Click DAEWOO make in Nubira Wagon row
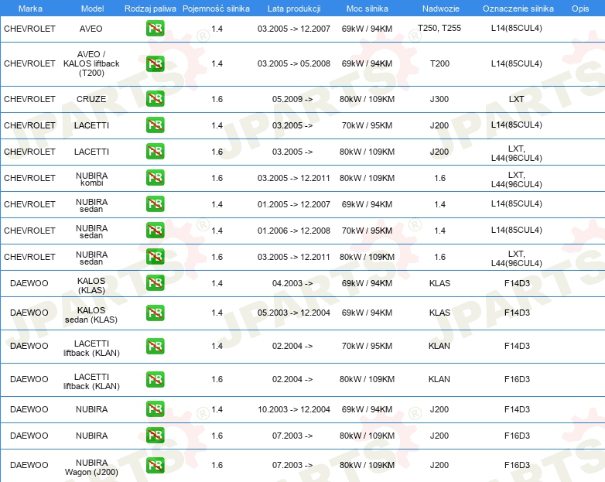 (x=29, y=465)
